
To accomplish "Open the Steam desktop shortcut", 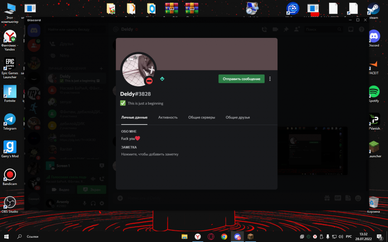I will click(x=374, y=11).
